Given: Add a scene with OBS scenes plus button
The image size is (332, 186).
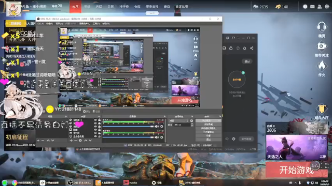Looking at the screenshot, I should point(38,140).
